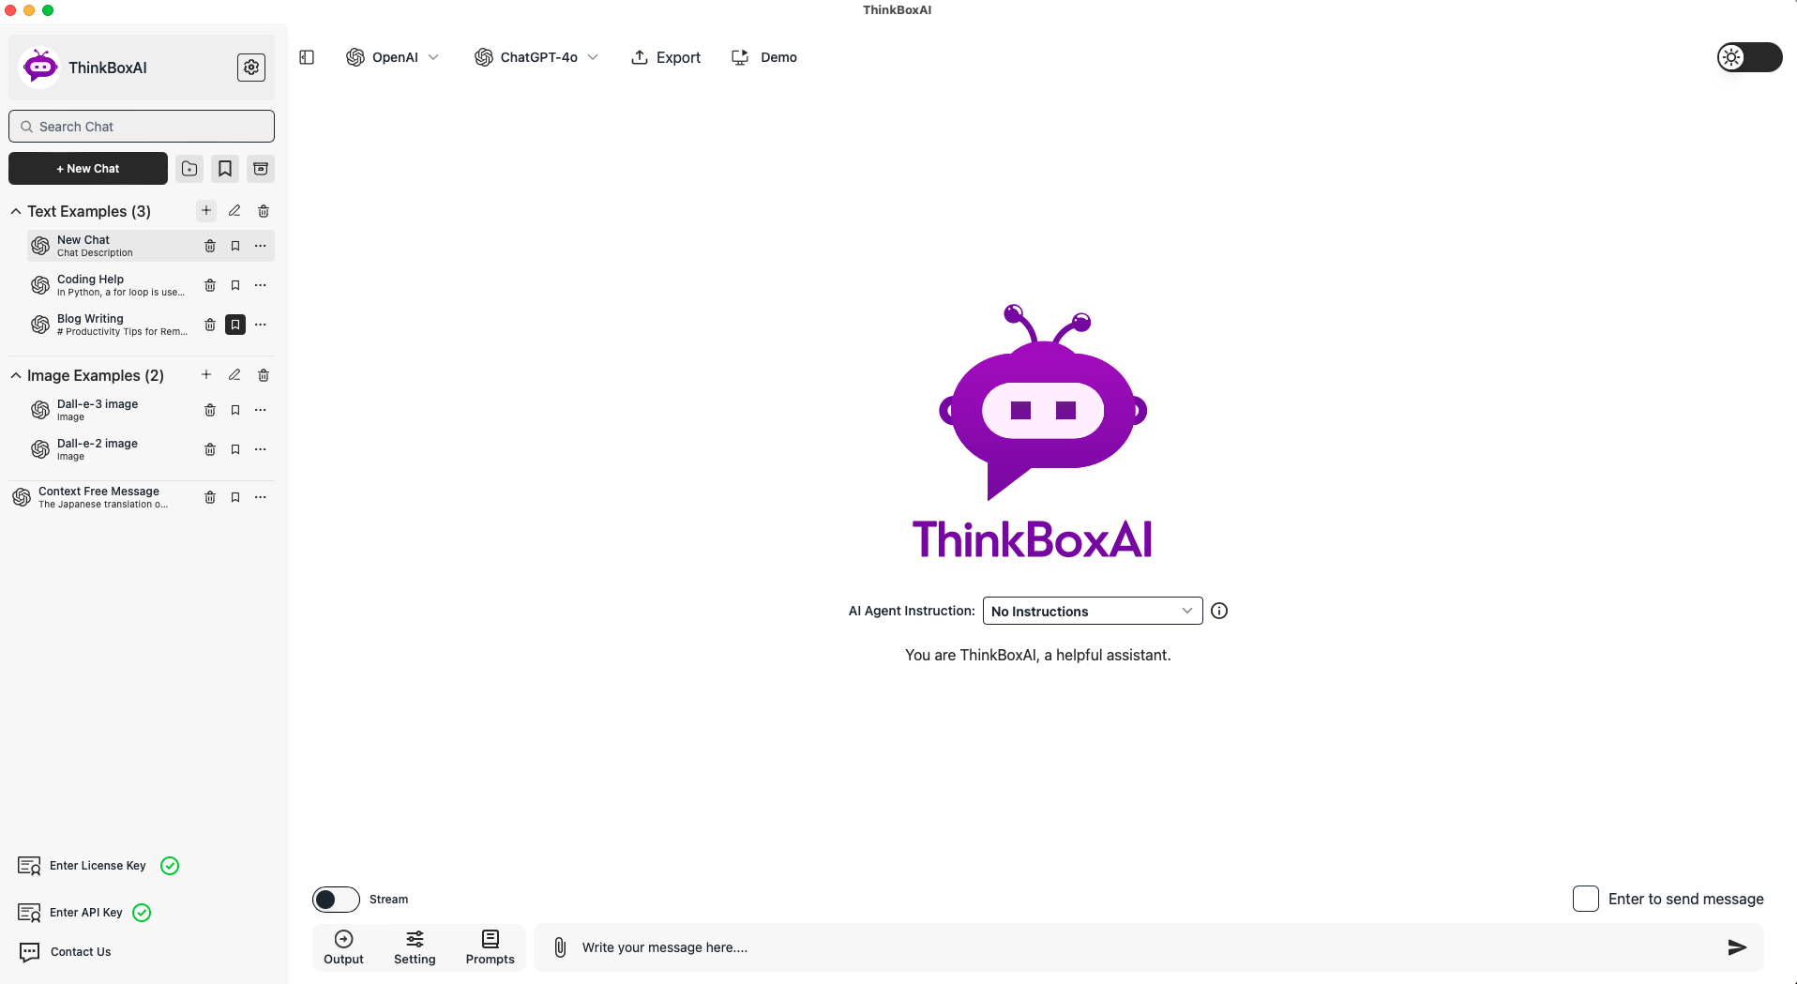Add a chat to Text Examples folder
The height and width of the screenshot is (984, 1797).
coord(206,211)
